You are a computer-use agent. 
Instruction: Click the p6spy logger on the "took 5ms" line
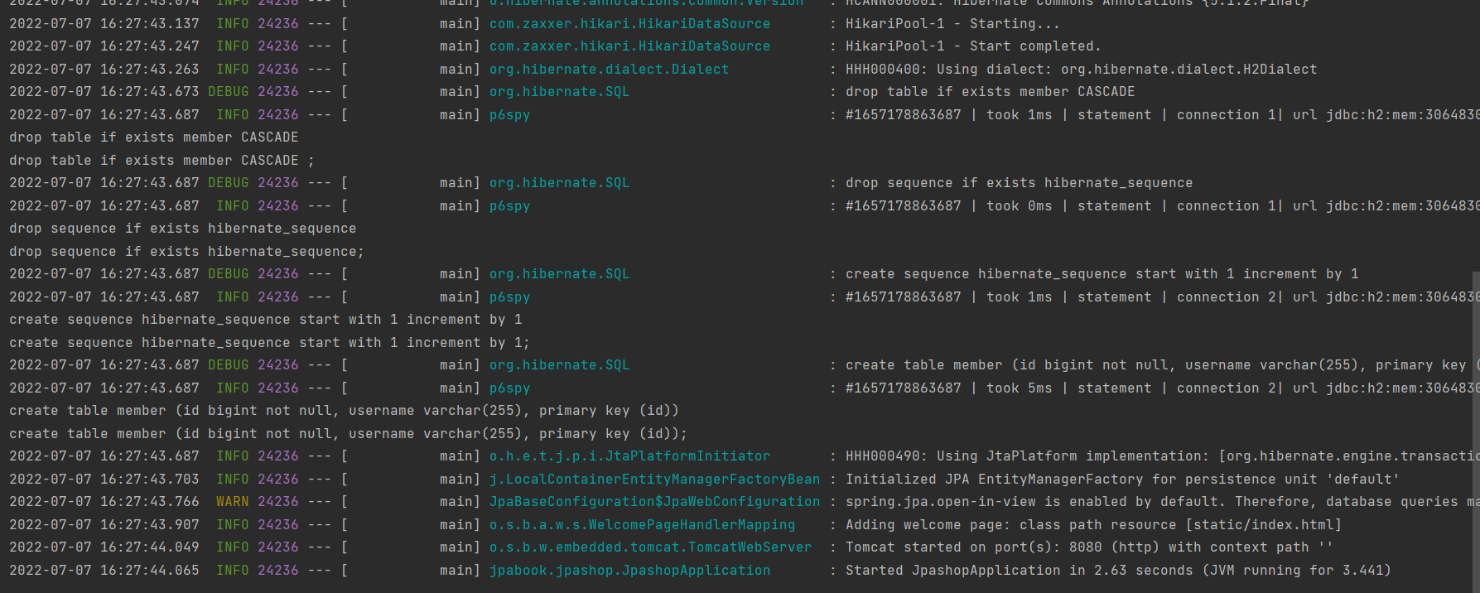tap(509, 388)
